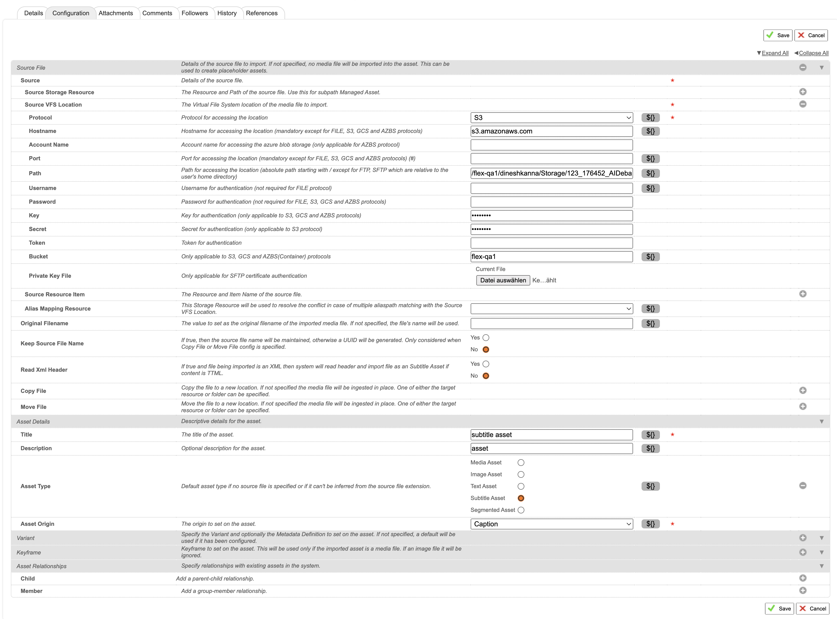
Task: Click the Datei auswählen file chooser button
Action: pos(503,280)
